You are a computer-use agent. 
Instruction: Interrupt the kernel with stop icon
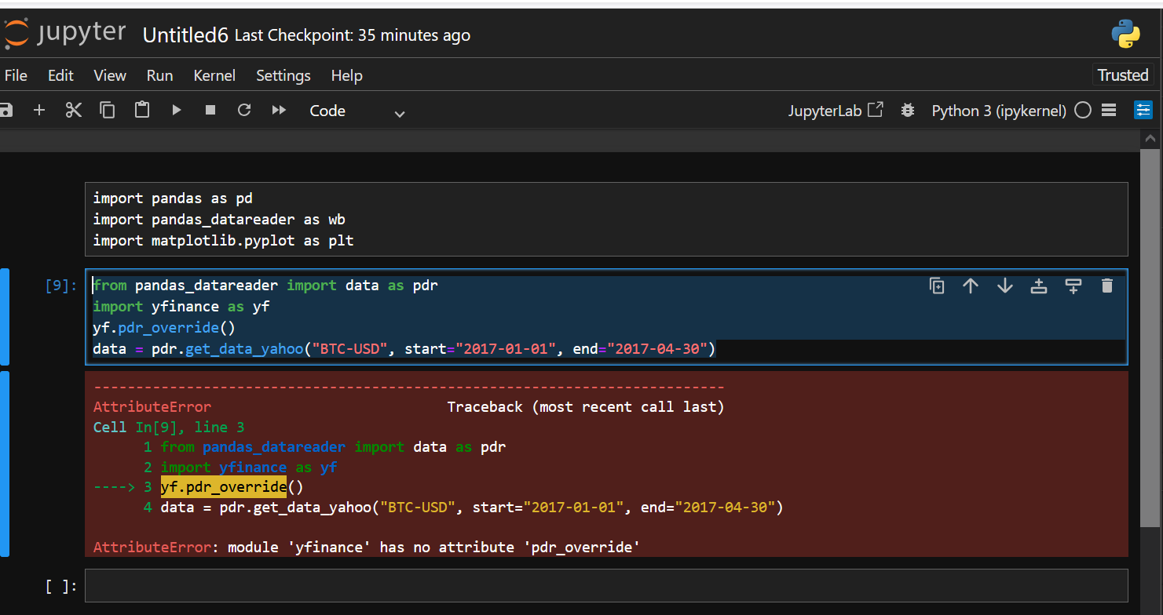click(210, 111)
